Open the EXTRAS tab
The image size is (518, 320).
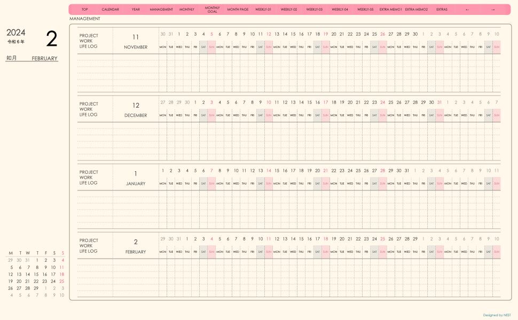click(x=442, y=10)
